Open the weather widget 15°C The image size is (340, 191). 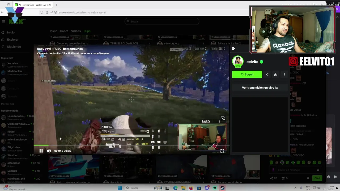coord(15,188)
